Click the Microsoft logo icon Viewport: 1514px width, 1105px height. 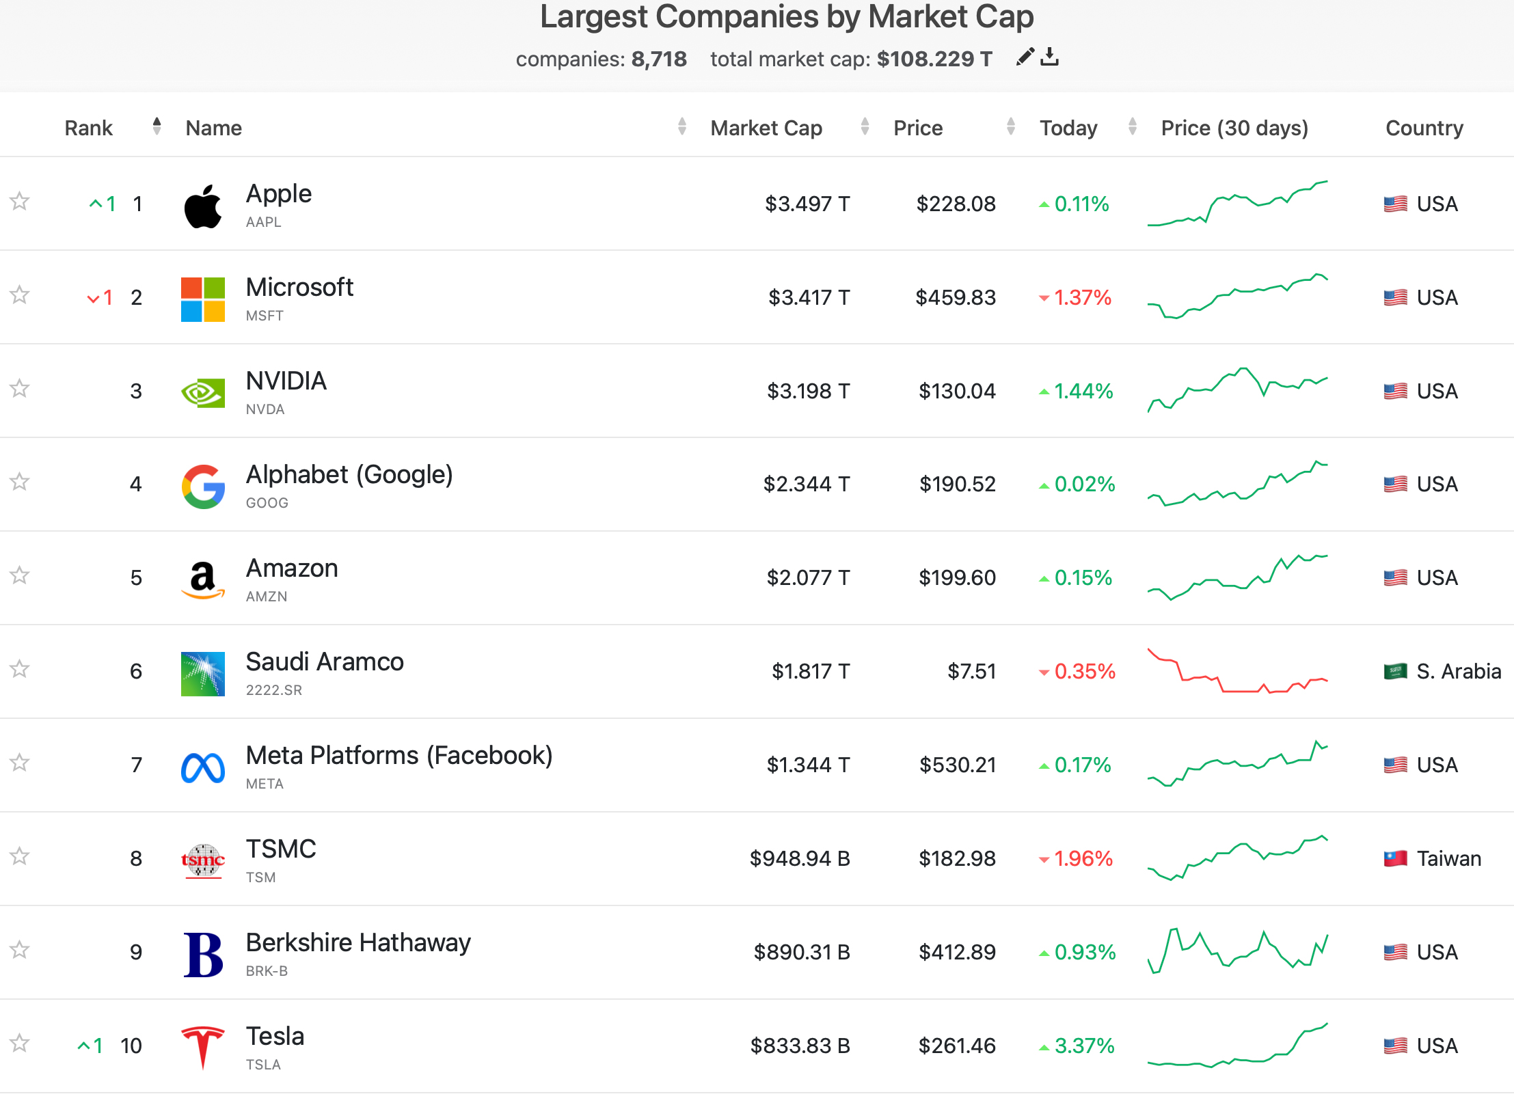coord(203,299)
